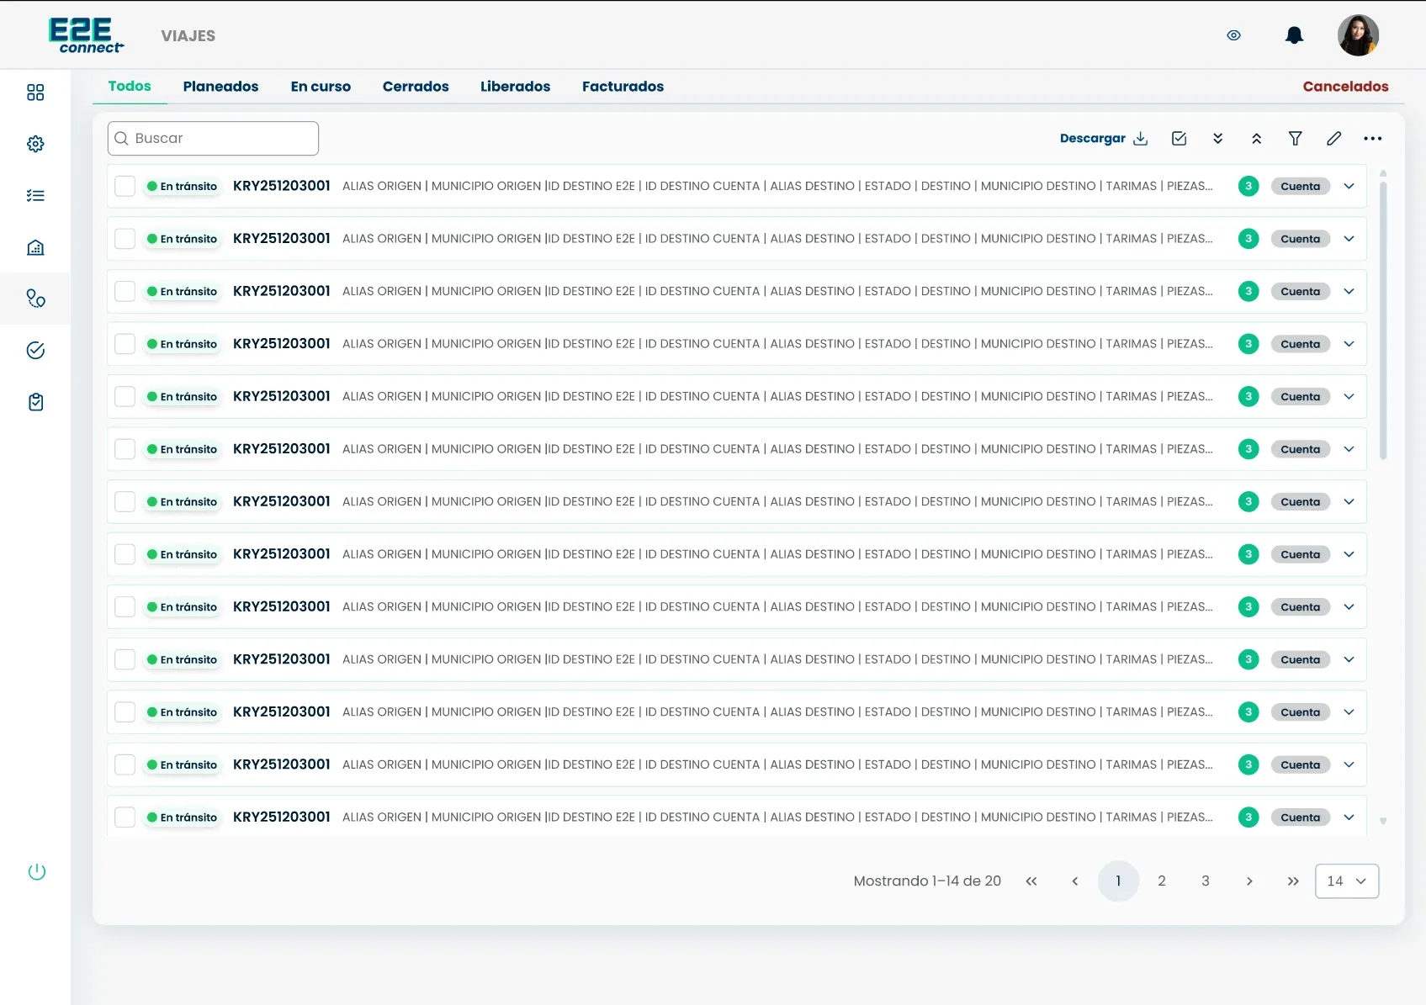Click the green 3 badge in last visible row
1426x1005 pixels.
(x=1248, y=817)
